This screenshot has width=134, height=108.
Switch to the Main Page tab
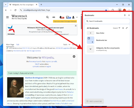pyautogui.click(x=10, y=44)
